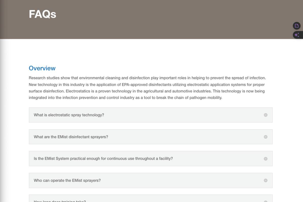Open the AI sparkles assistant icon
Viewport: 303px width, 202px height.
(x=296, y=35)
